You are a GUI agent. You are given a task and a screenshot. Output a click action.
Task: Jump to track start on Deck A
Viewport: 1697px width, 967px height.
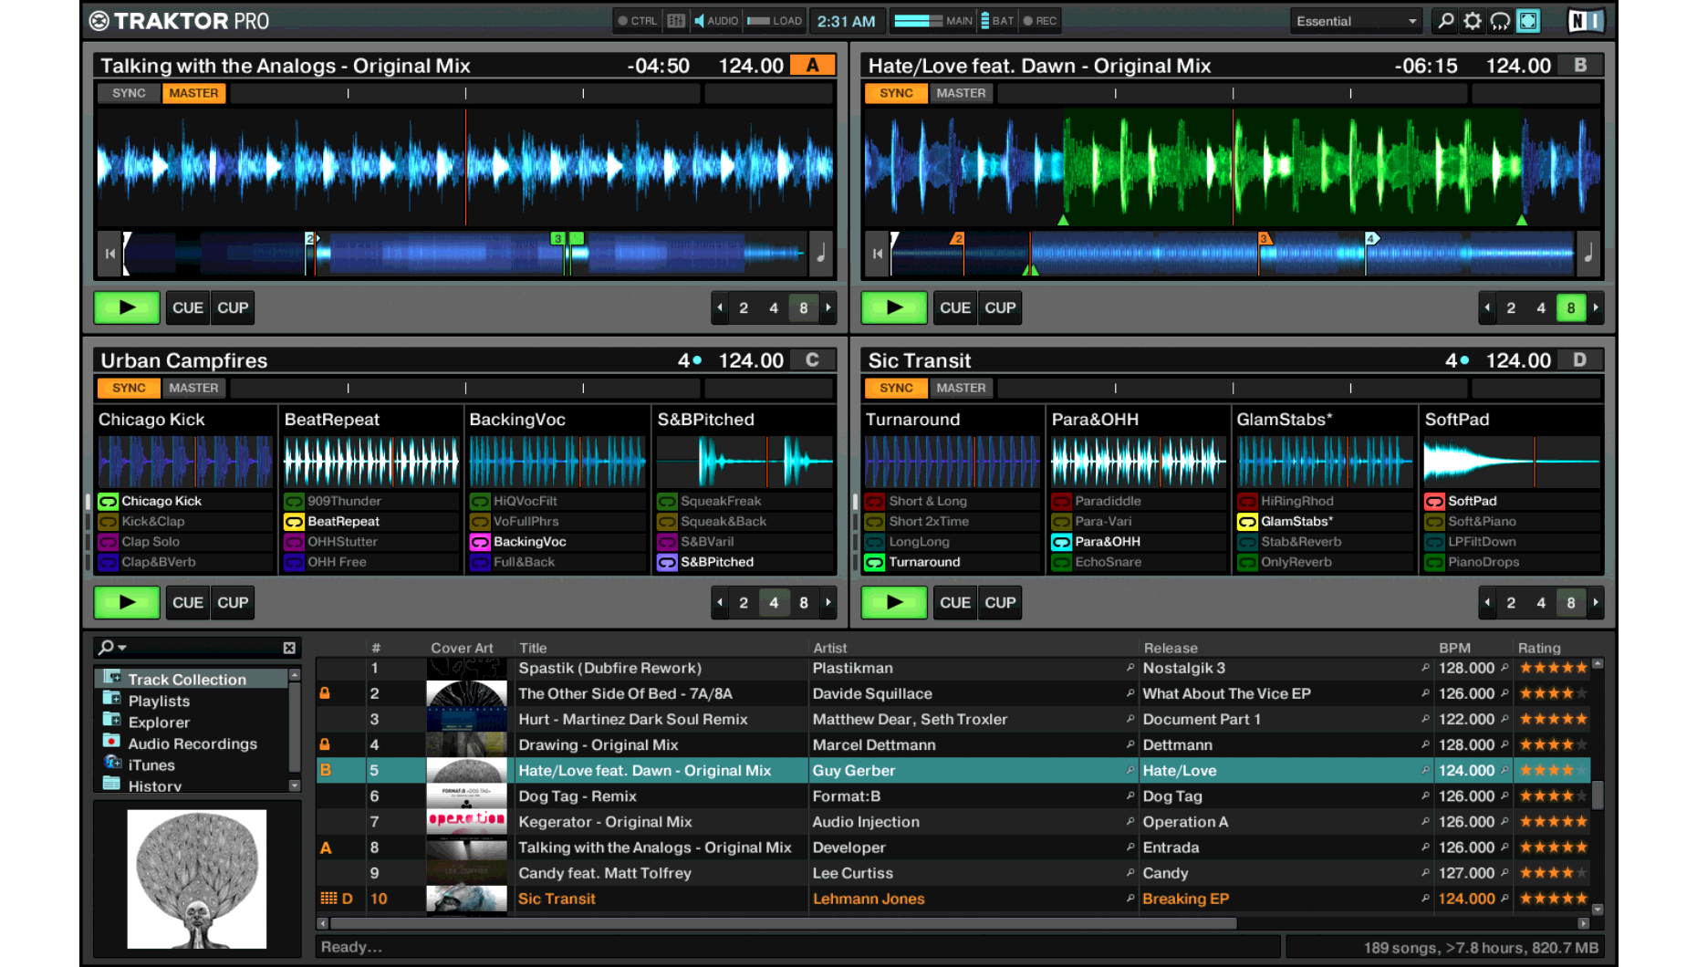tap(110, 254)
